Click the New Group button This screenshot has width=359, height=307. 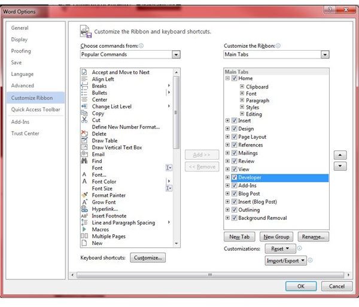coord(276,237)
